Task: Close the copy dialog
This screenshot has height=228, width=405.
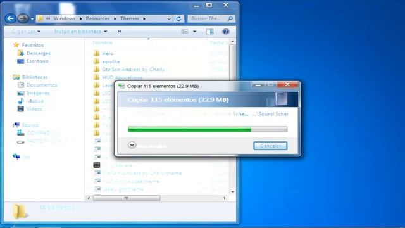Action: (x=287, y=84)
